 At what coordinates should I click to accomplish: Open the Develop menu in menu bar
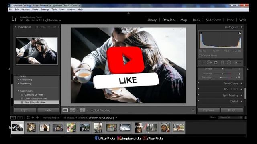(25, 10)
